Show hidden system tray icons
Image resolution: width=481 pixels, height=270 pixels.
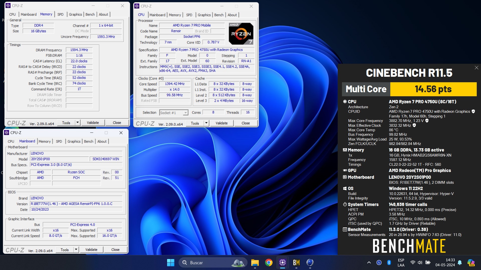369,262
